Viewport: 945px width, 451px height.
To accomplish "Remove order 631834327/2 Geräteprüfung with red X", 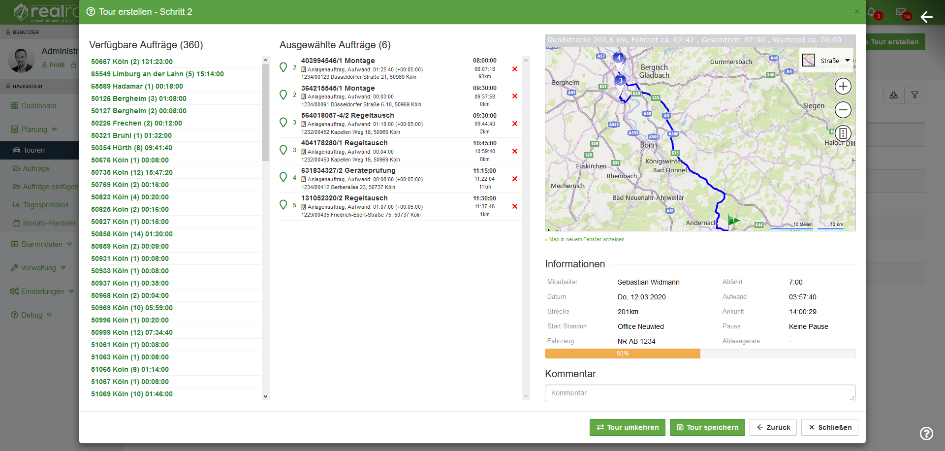I will [x=514, y=179].
